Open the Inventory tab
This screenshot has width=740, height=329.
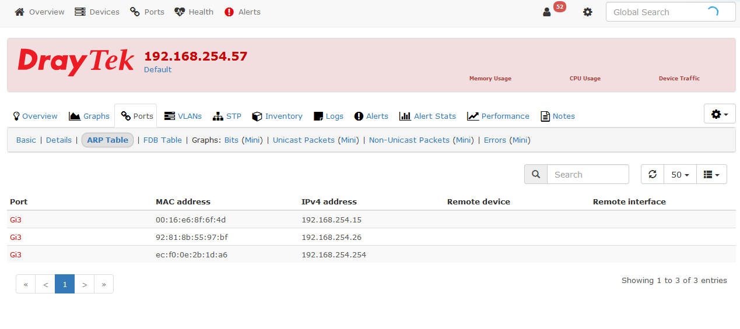coord(277,116)
